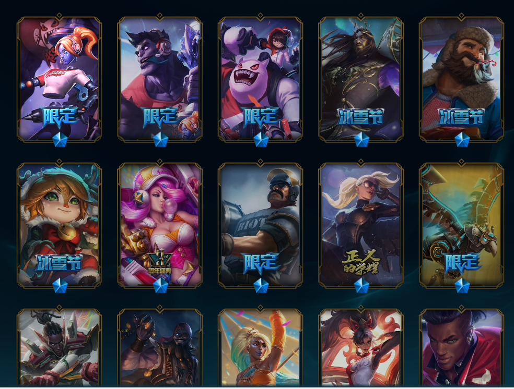Select the orange-haired robot girl skin card
Image resolution: width=514 pixels, height=389 pixels.
[60, 79]
